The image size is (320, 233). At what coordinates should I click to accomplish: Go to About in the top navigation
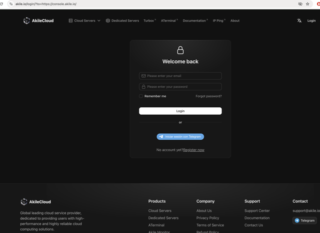coord(235,20)
